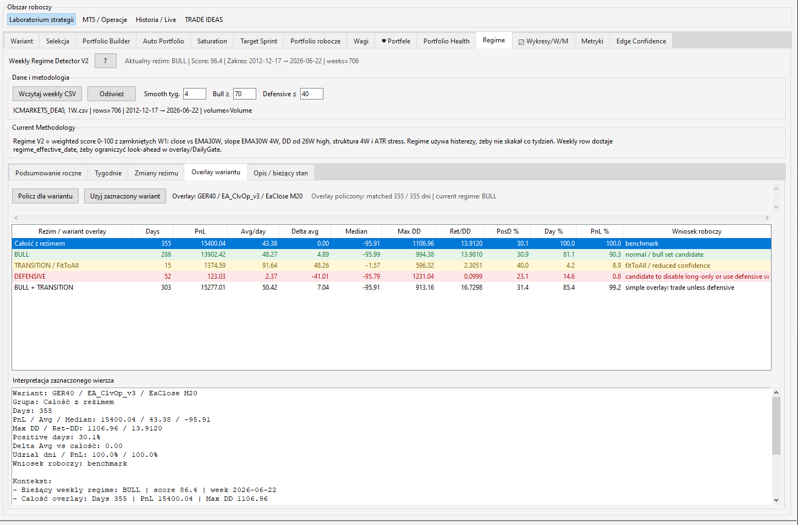The width and height of the screenshot is (798, 525).
Task: Click the Ret/DD column header
Action: pyautogui.click(x=460, y=231)
